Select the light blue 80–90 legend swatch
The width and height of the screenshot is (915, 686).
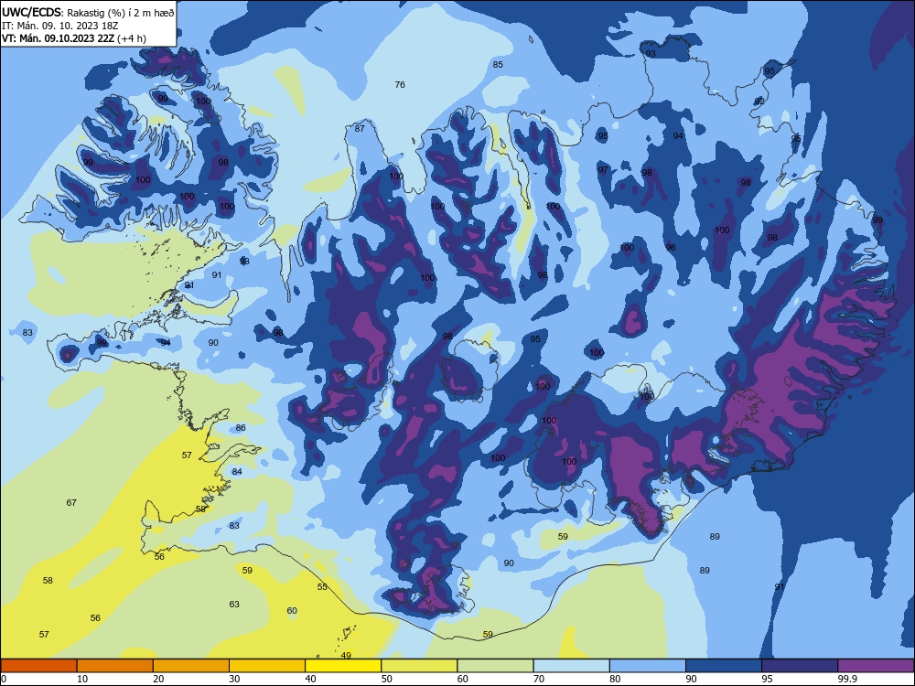pyautogui.click(x=648, y=666)
